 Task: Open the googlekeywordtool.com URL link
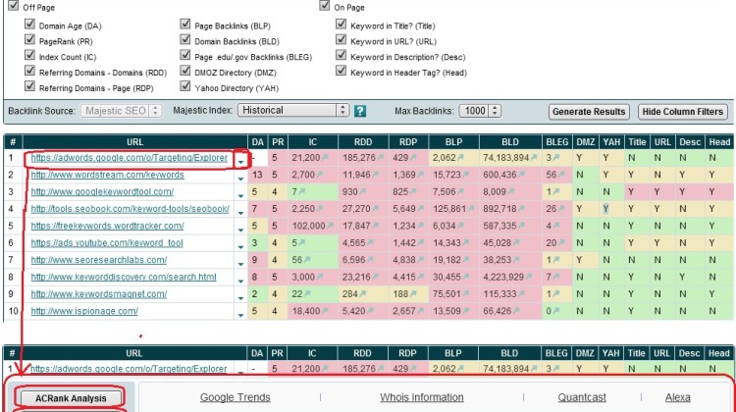[102, 192]
